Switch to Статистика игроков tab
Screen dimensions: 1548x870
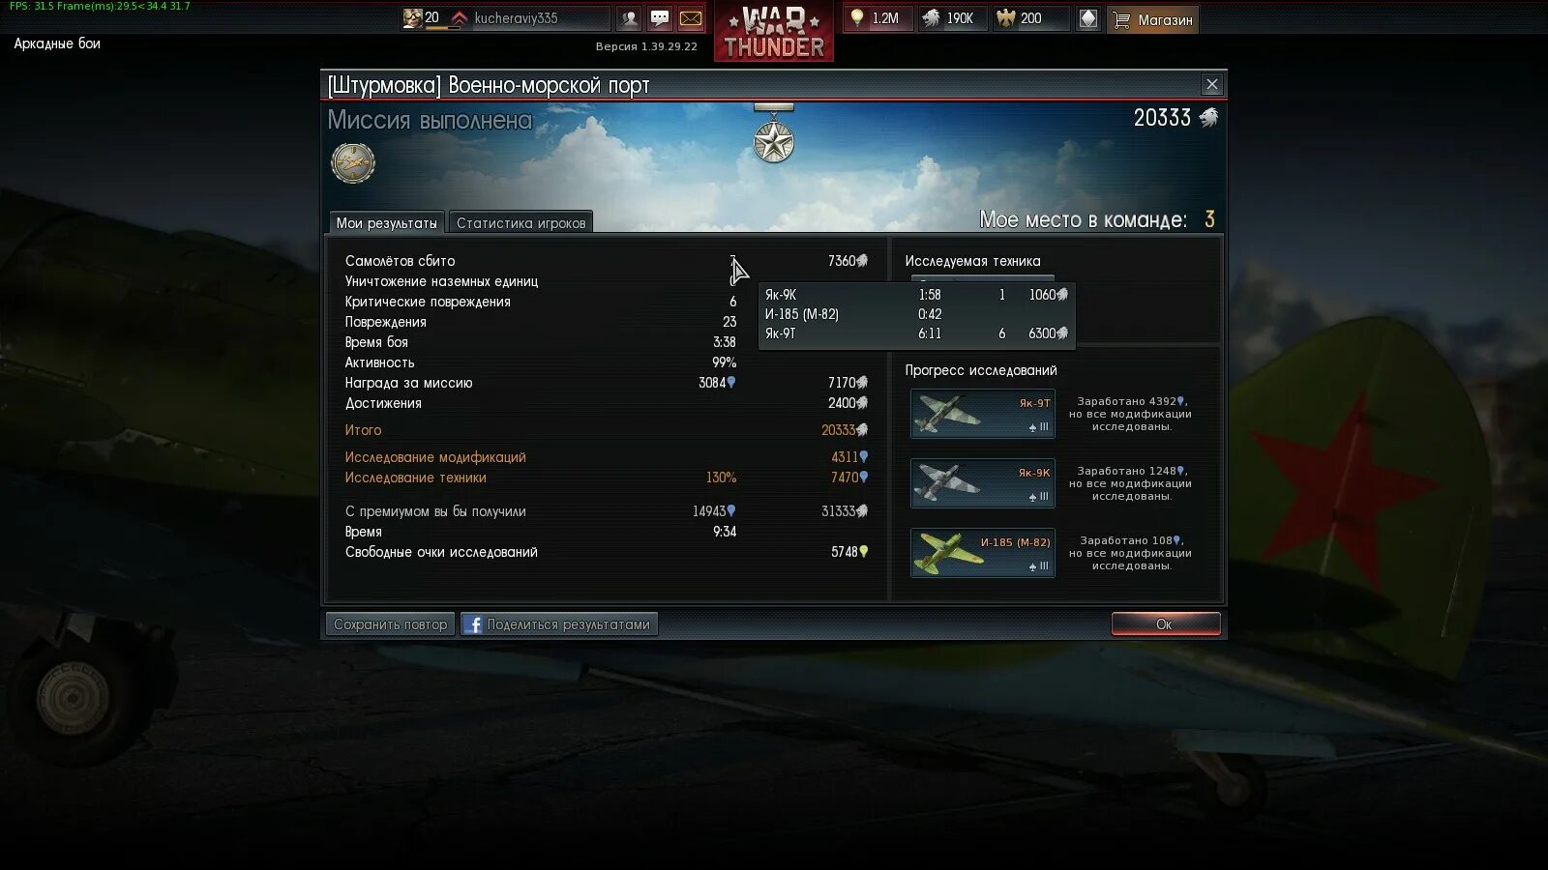tap(521, 222)
